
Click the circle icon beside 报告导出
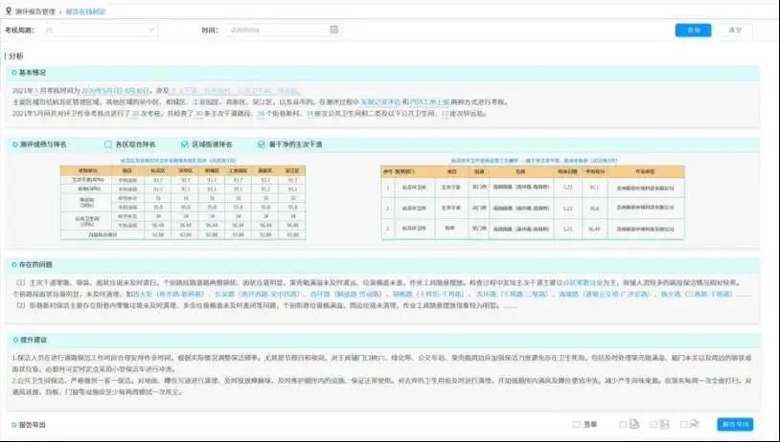[13, 424]
